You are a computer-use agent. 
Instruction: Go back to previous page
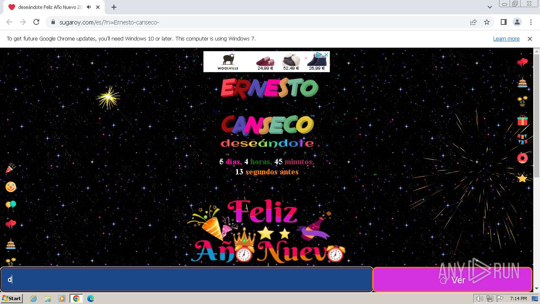9,22
